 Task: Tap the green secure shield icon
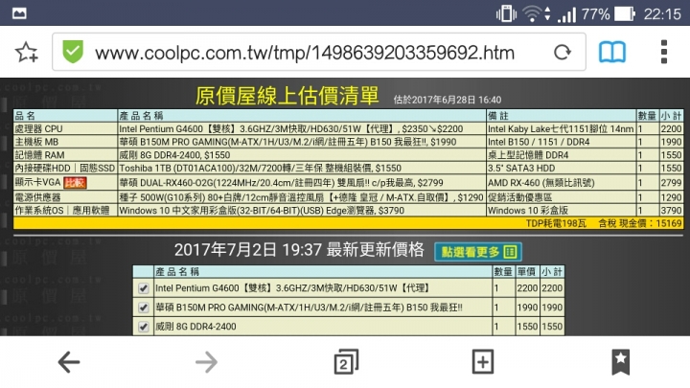point(73,52)
